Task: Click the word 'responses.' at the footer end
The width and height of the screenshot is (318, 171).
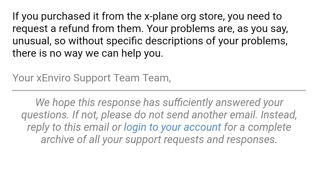Action: tap(252, 140)
